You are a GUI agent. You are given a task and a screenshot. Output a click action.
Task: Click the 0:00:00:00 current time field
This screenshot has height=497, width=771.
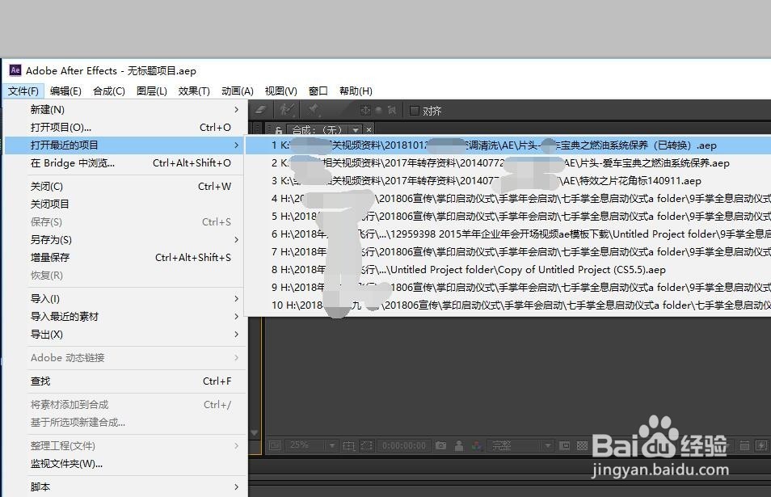(404, 445)
